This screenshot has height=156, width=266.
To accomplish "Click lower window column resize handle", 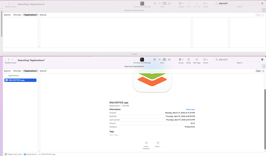I will tap(39, 151).
